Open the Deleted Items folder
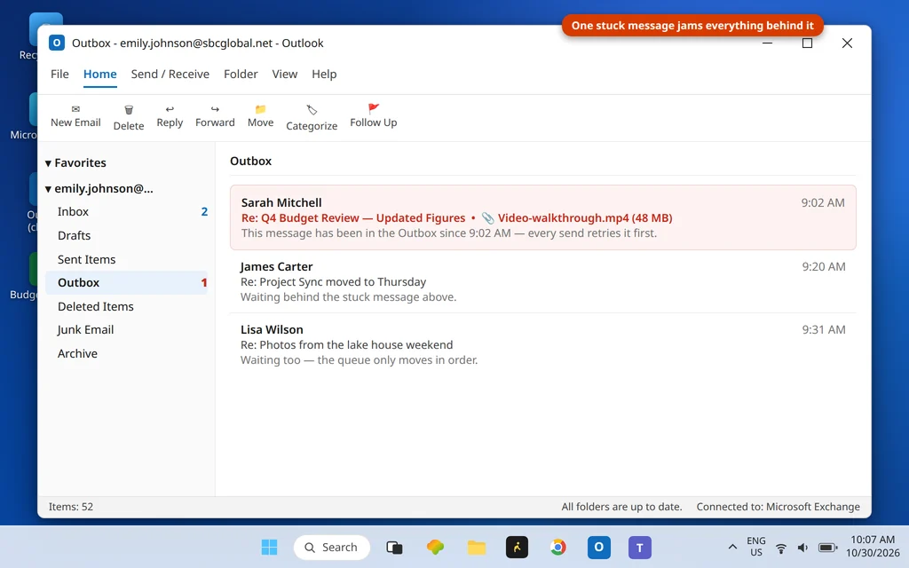 [126, 306]
